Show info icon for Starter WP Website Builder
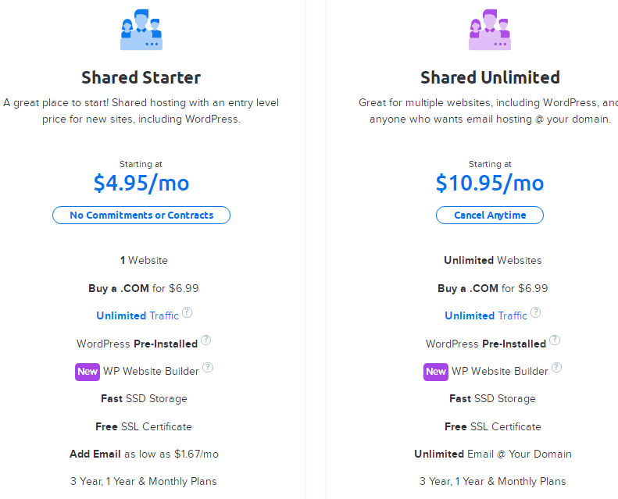The width and height of the screenshot is (618, 499). [208, 369]
